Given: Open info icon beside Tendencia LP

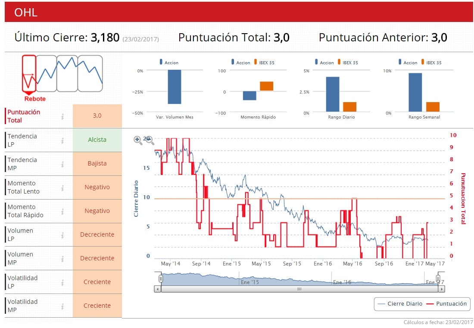Looking at the screenshot, I should coord(62,140).
